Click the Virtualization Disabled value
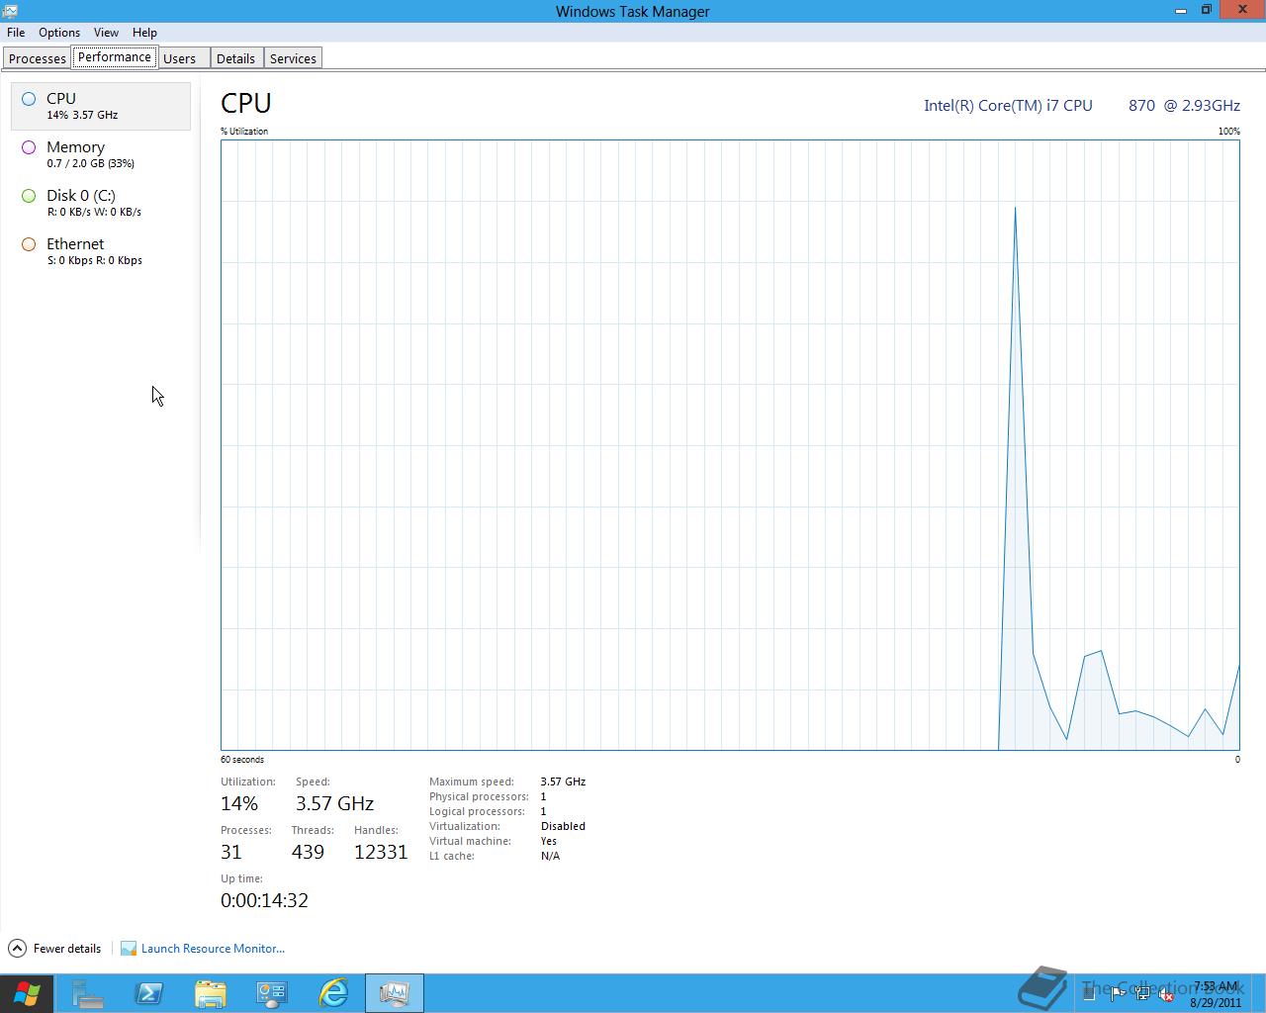This screenshot has width=1266, height=1013. 563,826
